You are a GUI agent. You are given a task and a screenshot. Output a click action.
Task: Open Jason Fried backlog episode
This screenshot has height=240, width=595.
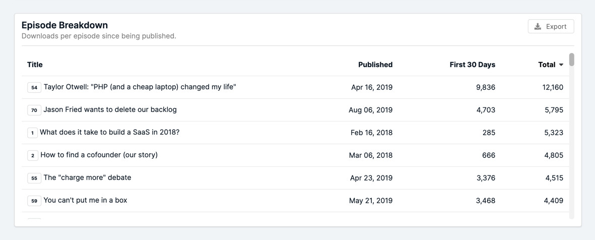[110, 109]
